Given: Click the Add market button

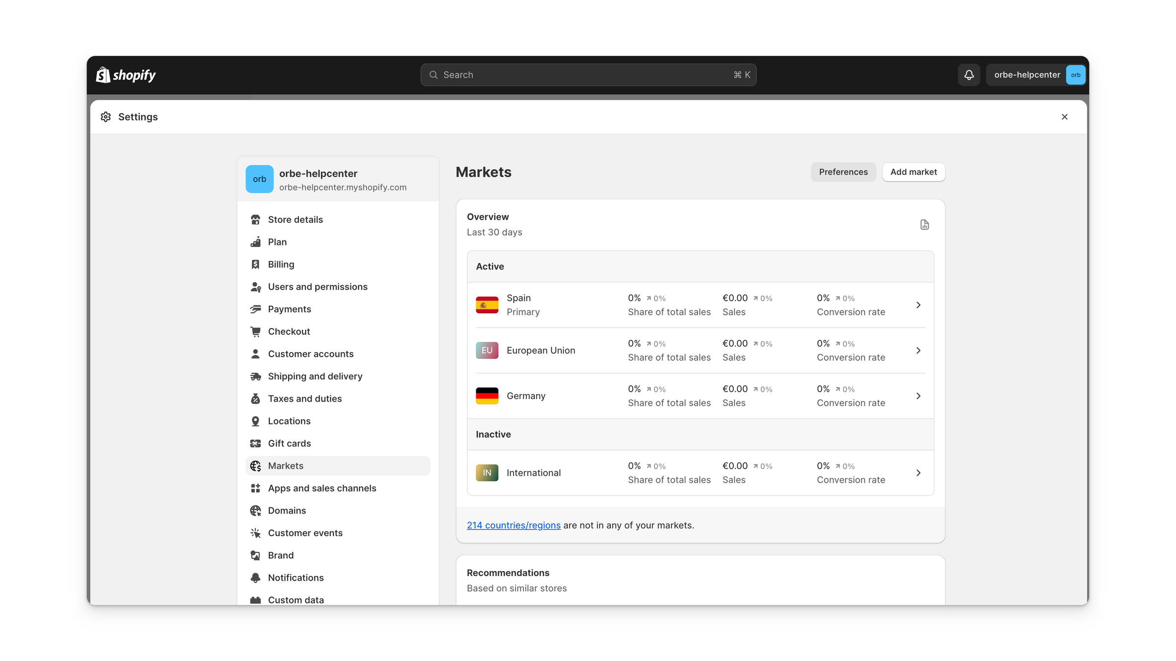Looking at the screenshot, I should coord(913,172).
